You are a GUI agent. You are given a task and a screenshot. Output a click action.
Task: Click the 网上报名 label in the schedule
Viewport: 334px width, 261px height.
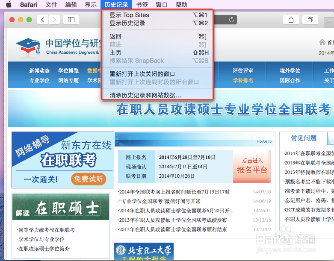click(136, 157)
